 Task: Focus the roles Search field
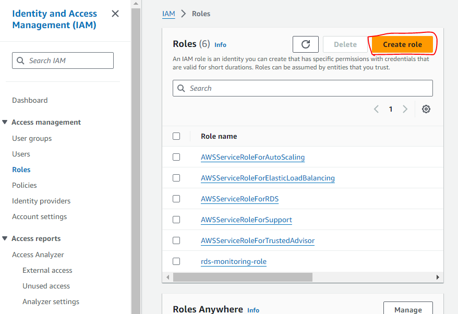point(303,88)
